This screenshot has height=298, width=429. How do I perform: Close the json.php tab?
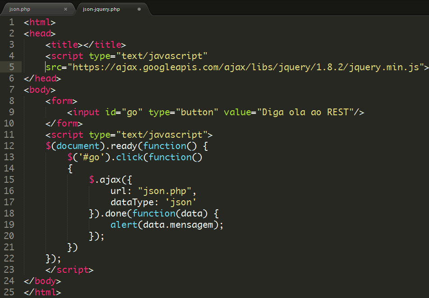click(66, 9)
